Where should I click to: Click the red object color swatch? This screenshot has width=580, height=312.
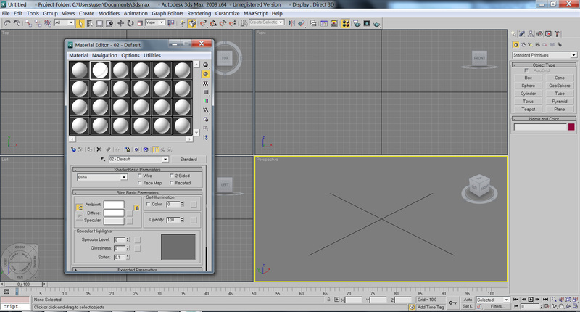(571, 127)
